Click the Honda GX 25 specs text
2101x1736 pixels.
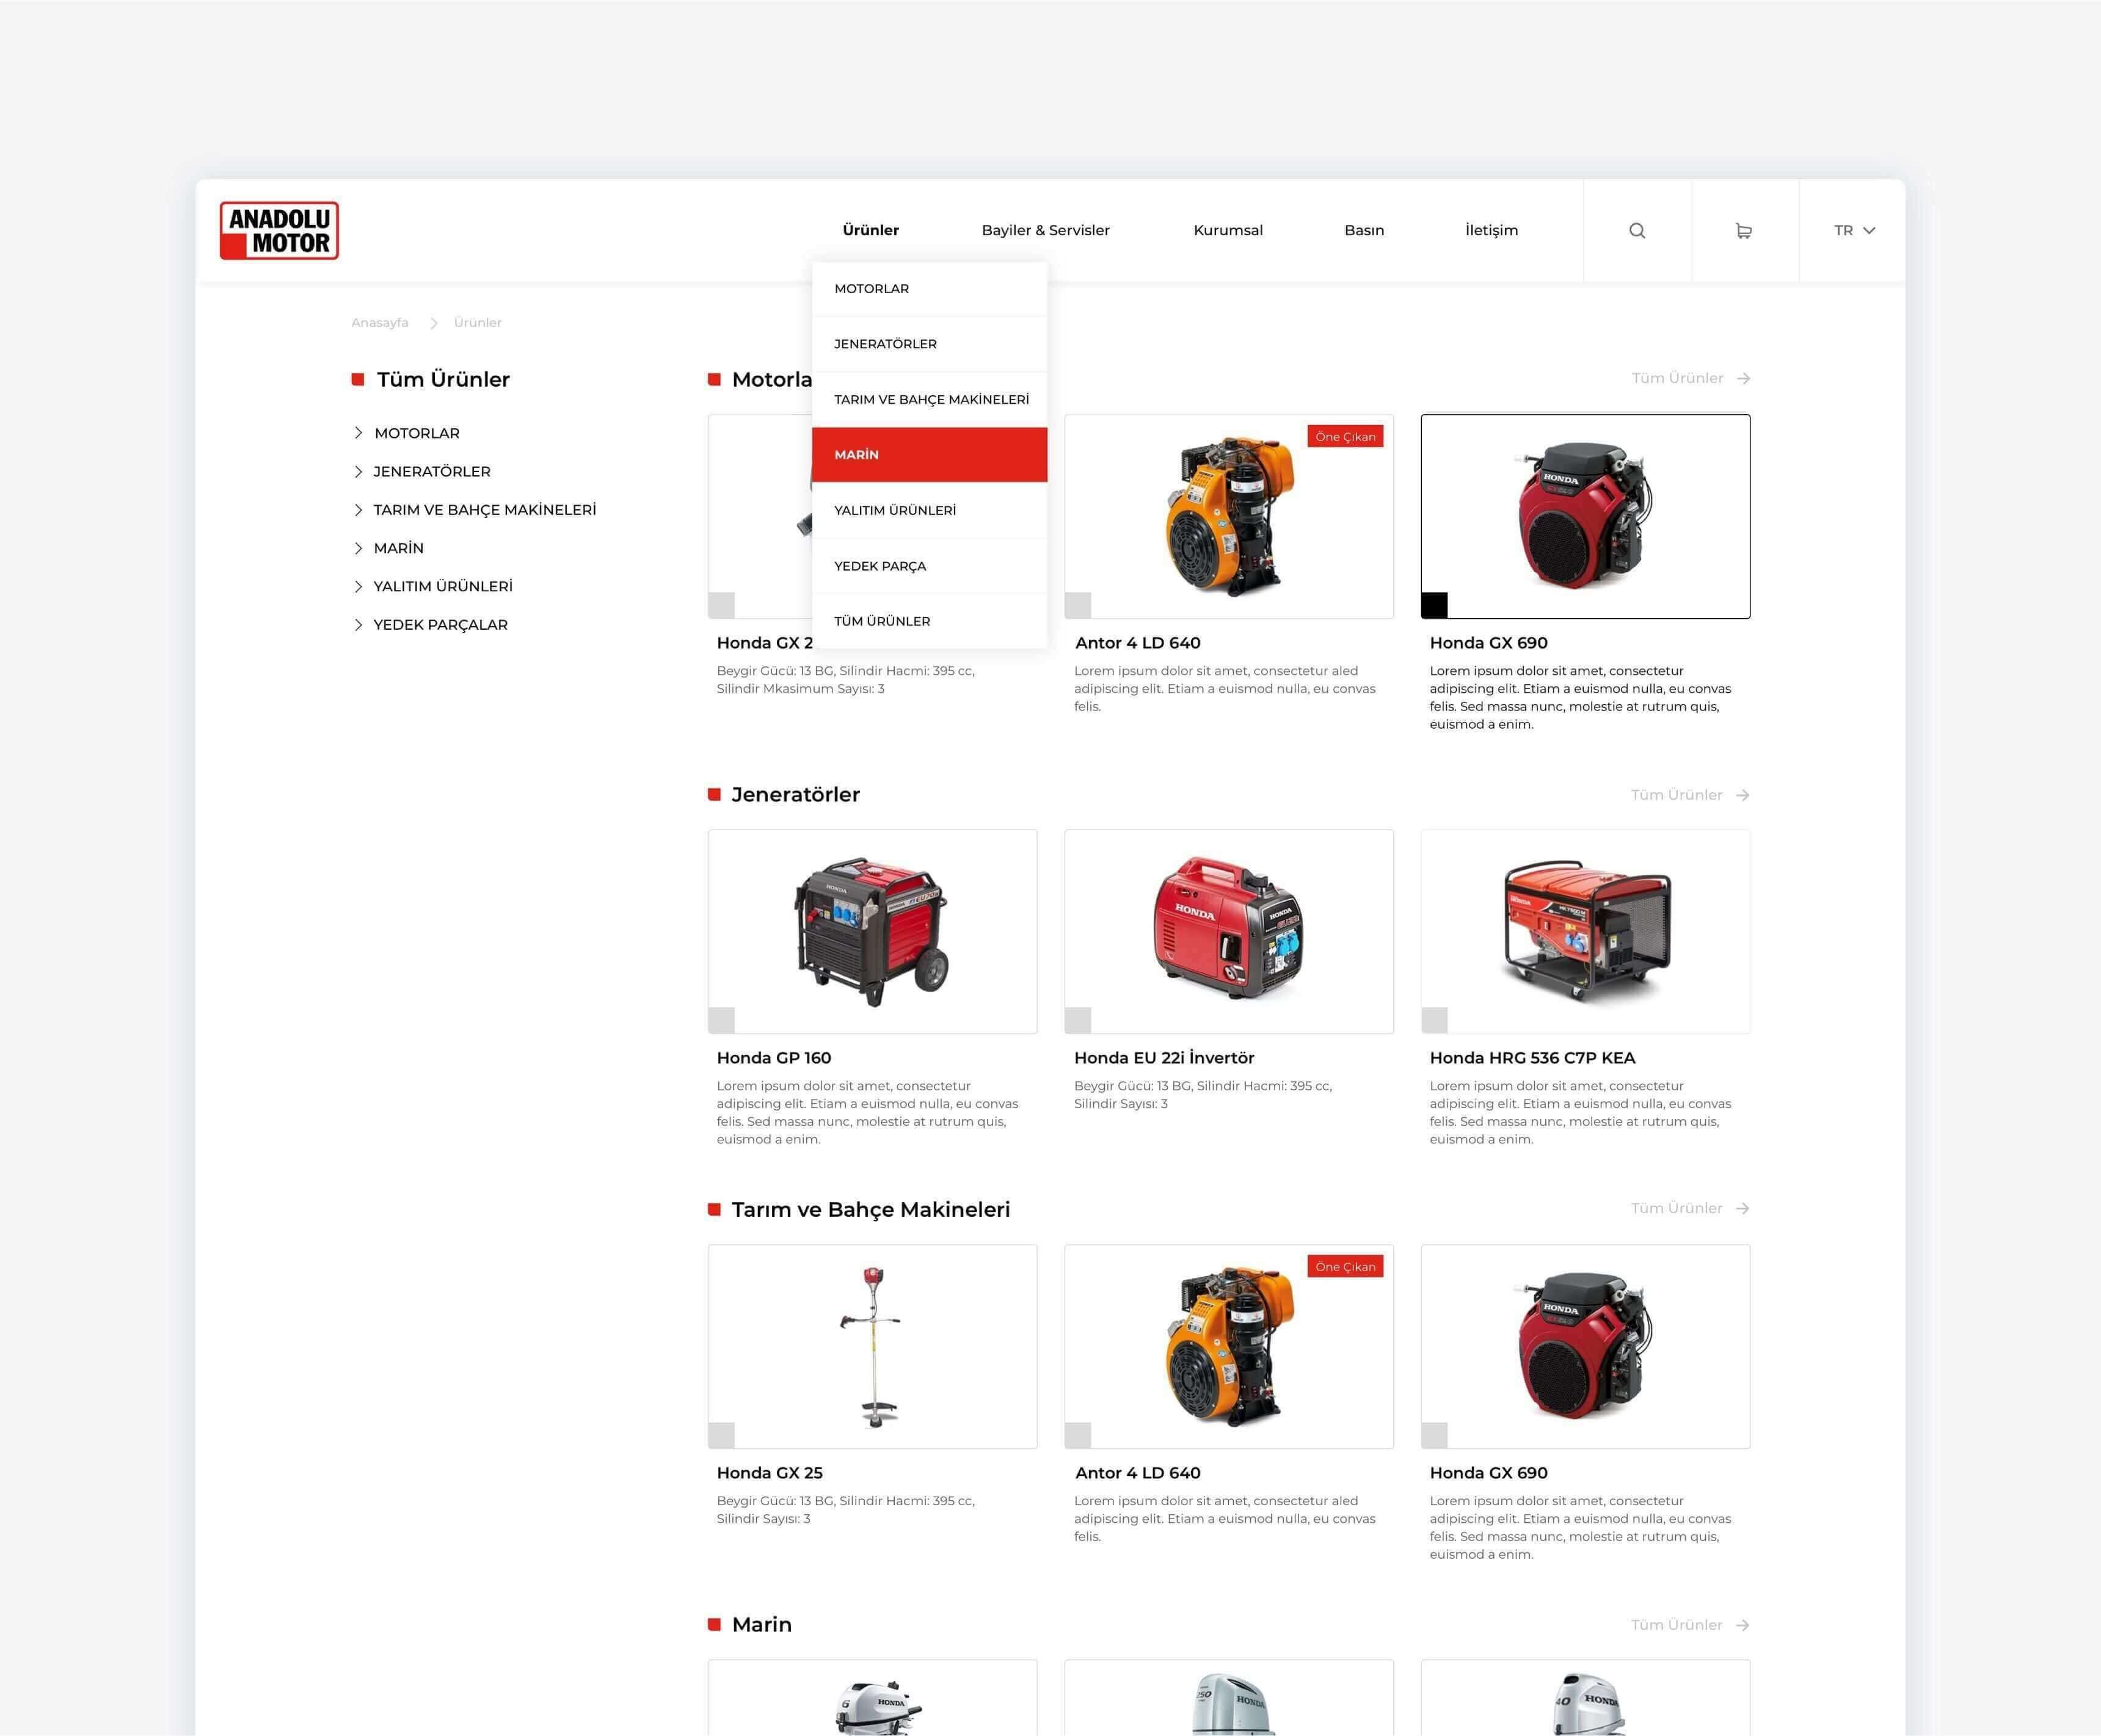click(845, 1510)
